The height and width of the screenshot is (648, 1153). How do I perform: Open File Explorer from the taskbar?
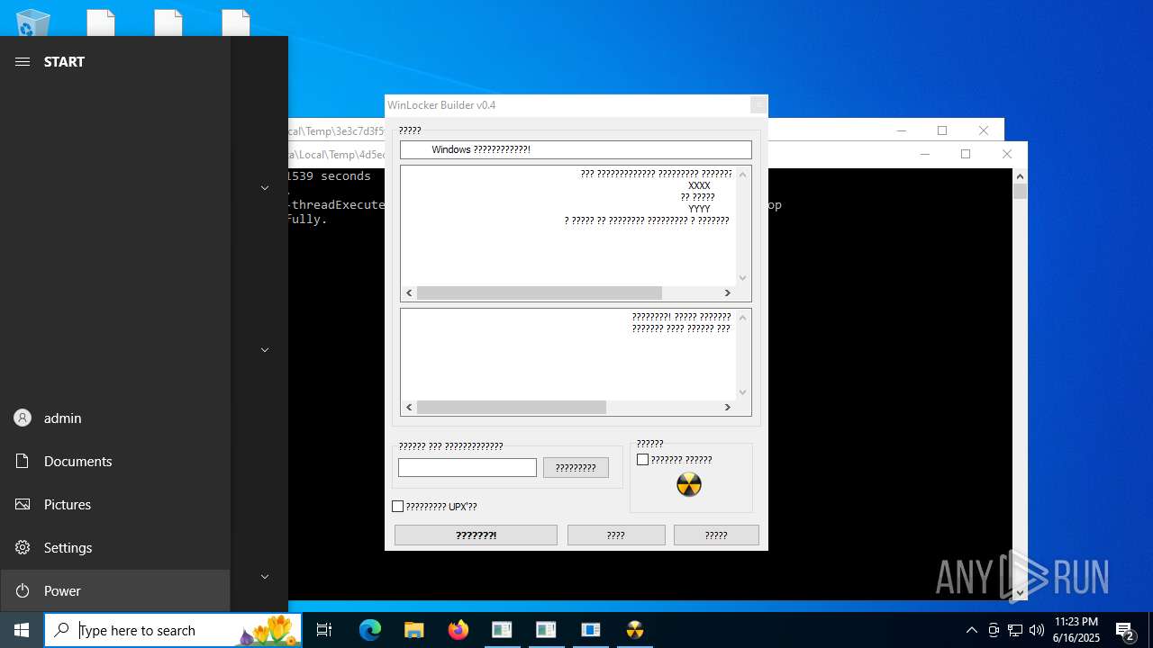(413, 630)
